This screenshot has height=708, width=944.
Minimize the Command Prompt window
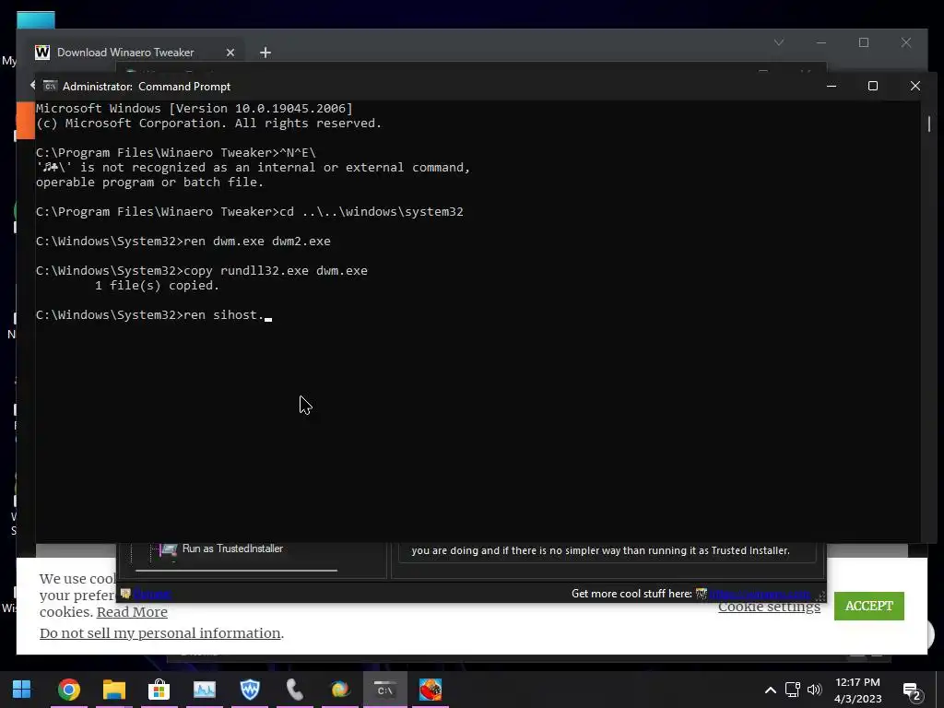(832, 86)
